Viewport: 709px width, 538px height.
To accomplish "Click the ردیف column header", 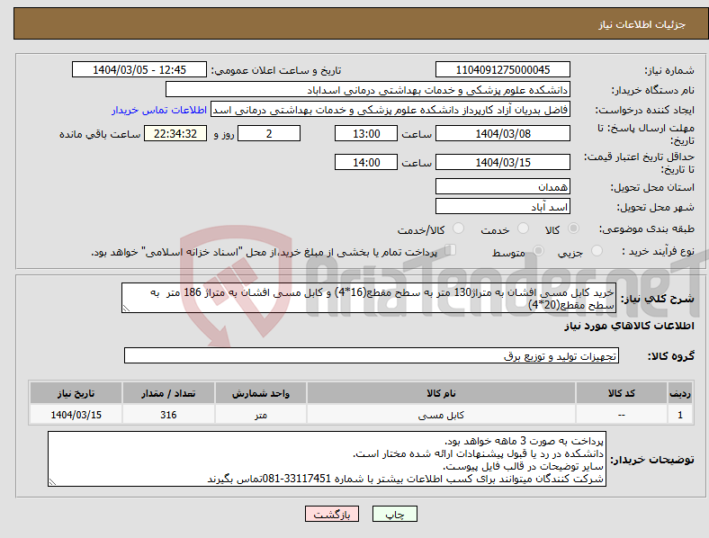I will pos(680,393).
